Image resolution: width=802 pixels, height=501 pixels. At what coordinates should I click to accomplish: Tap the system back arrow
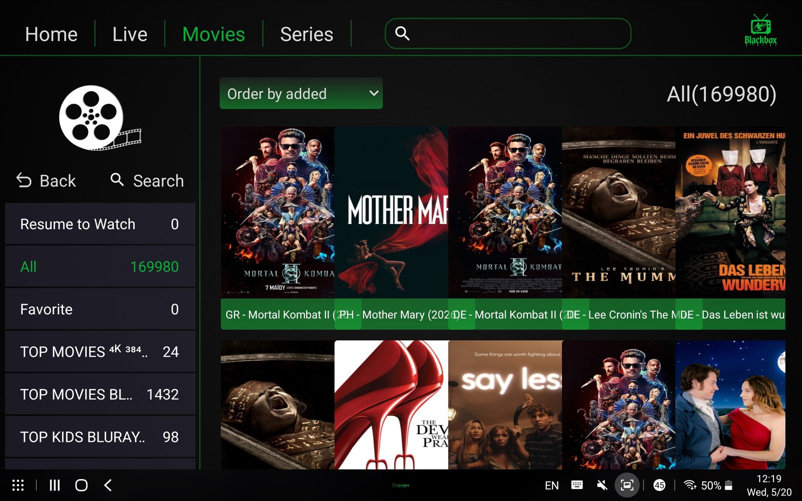pos(108,485)
